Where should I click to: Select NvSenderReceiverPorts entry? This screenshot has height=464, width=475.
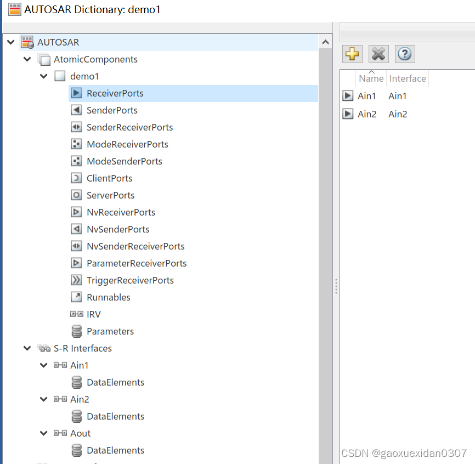pos(135,246)
